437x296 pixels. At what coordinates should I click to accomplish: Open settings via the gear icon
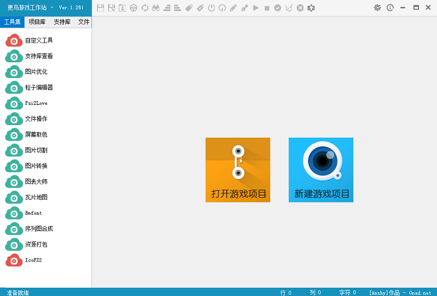pyautogui.click(x=377, y=8)
